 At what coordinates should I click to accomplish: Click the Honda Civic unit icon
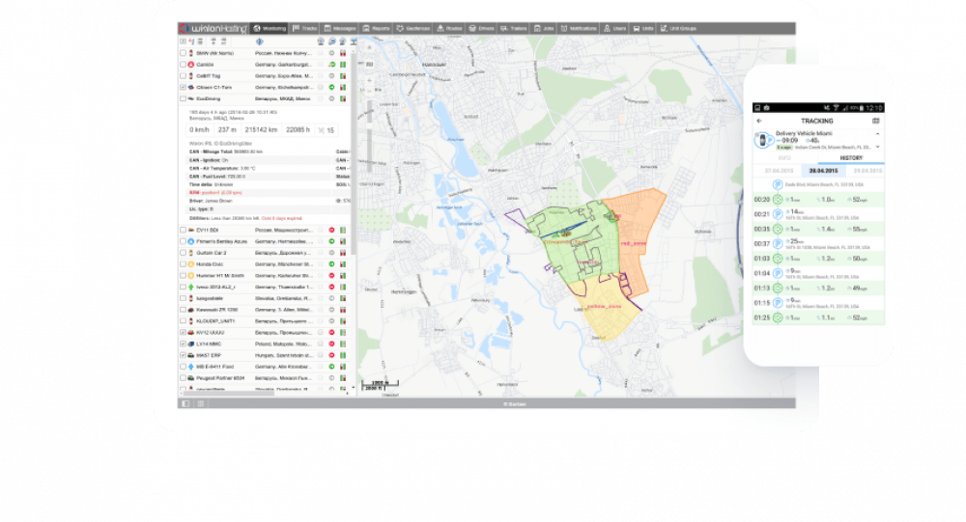(189, 263)
